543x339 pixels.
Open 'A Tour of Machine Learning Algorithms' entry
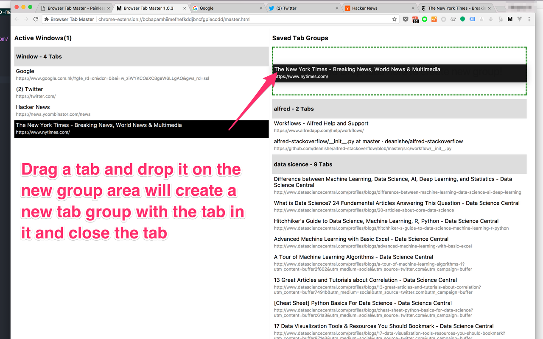[399, 263]
